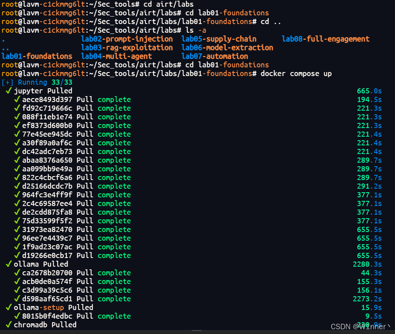The height and width of the screenshot is (334, 395).
Task: Click layer hash 75d33599f5f2
Action: click(x=47, y=221)
